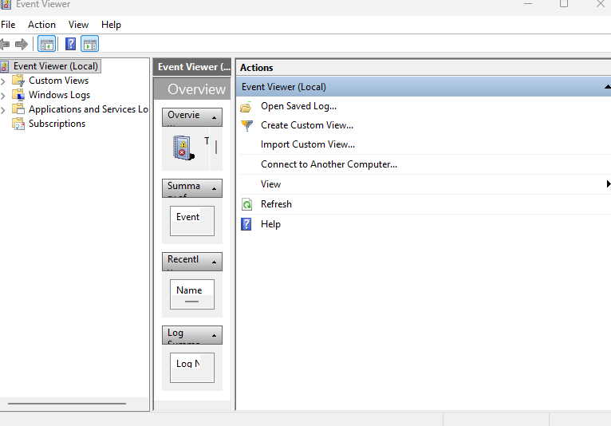The height and width of the screenshot is (426, 611).
Task: Open the Help menu in menu bar
Action: (111, 25)
